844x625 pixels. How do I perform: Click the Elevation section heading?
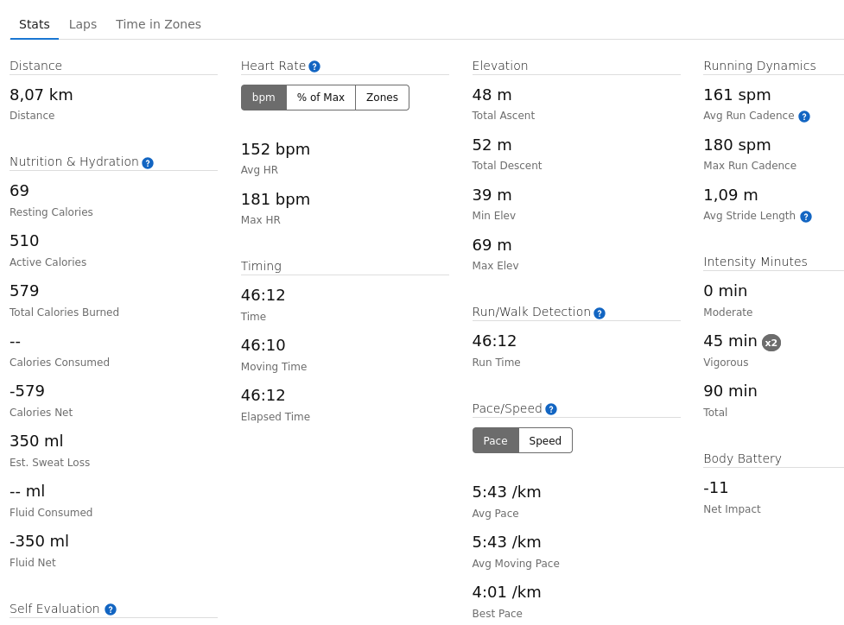click(500, 66)
